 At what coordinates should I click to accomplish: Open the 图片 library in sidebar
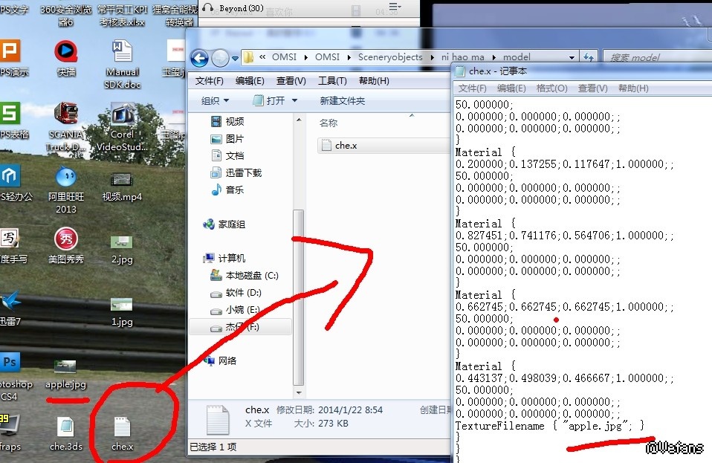(x=227, y=138)
